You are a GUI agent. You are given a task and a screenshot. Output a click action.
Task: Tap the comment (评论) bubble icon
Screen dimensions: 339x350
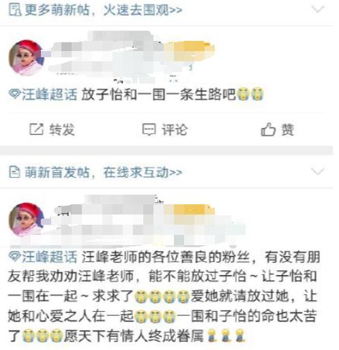click(x=149, y=129)
